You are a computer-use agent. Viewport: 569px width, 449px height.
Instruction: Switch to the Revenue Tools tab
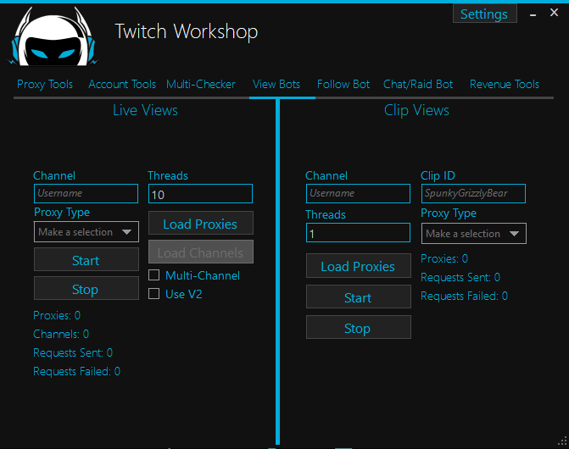[505, 84]
